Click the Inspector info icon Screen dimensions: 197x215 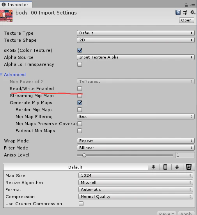(x=4, y=5)
